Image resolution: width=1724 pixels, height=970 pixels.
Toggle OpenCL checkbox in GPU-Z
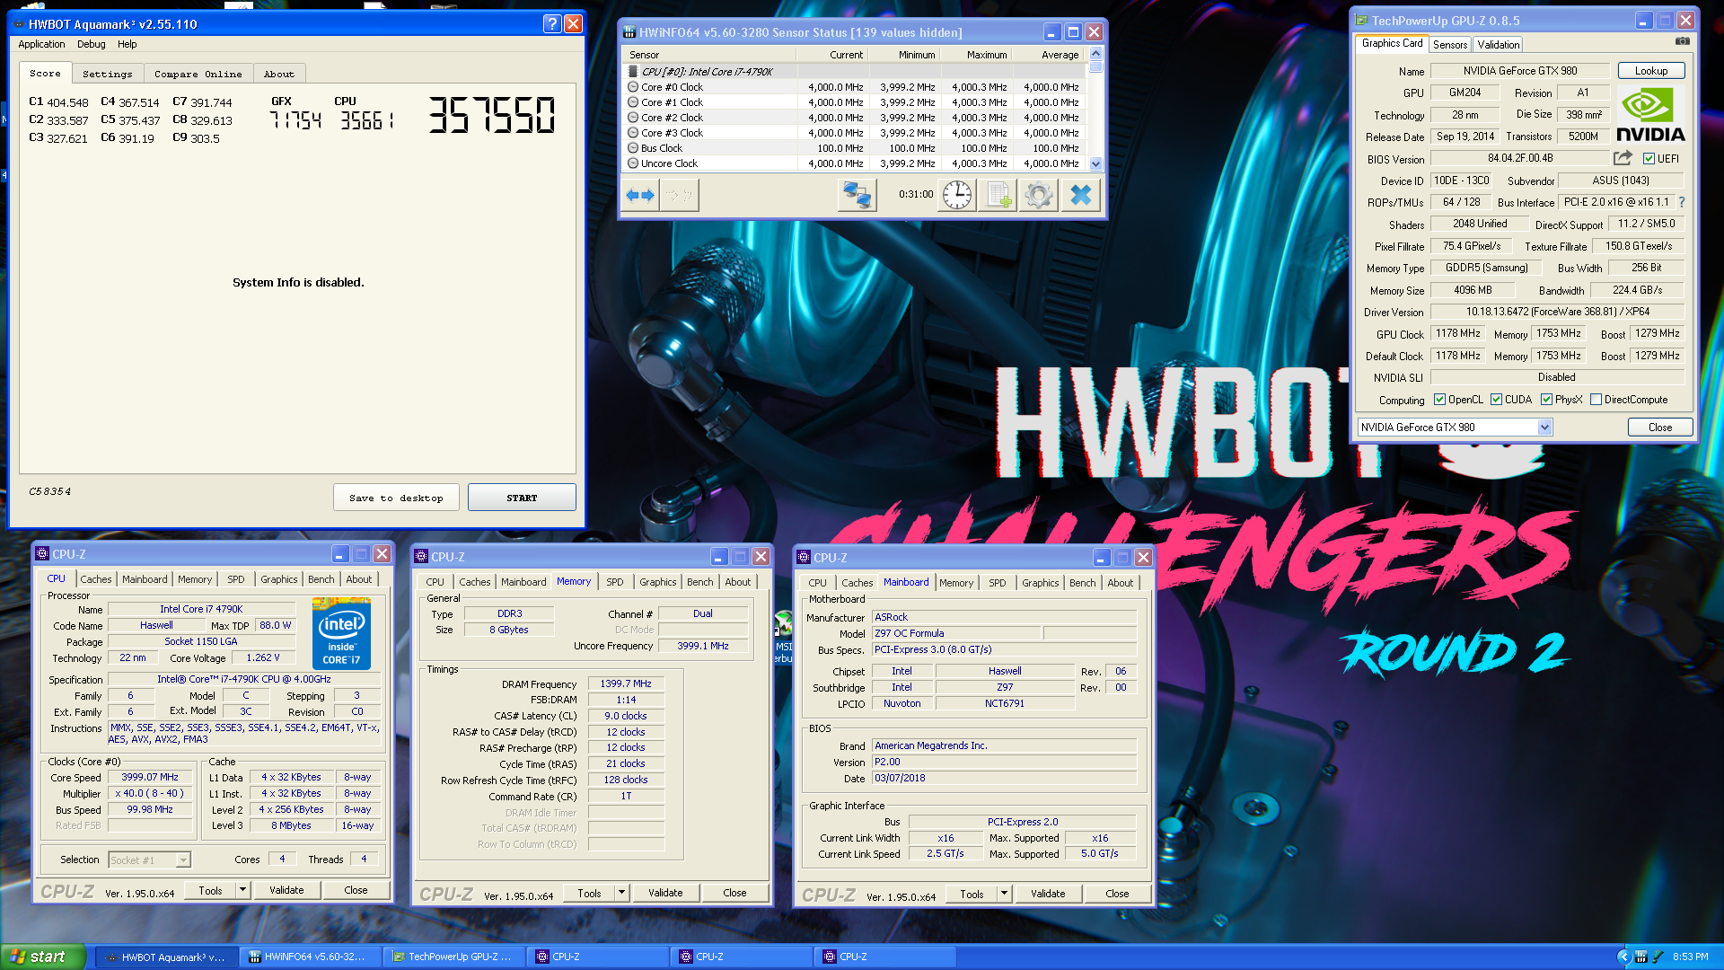pos(1440,400)
